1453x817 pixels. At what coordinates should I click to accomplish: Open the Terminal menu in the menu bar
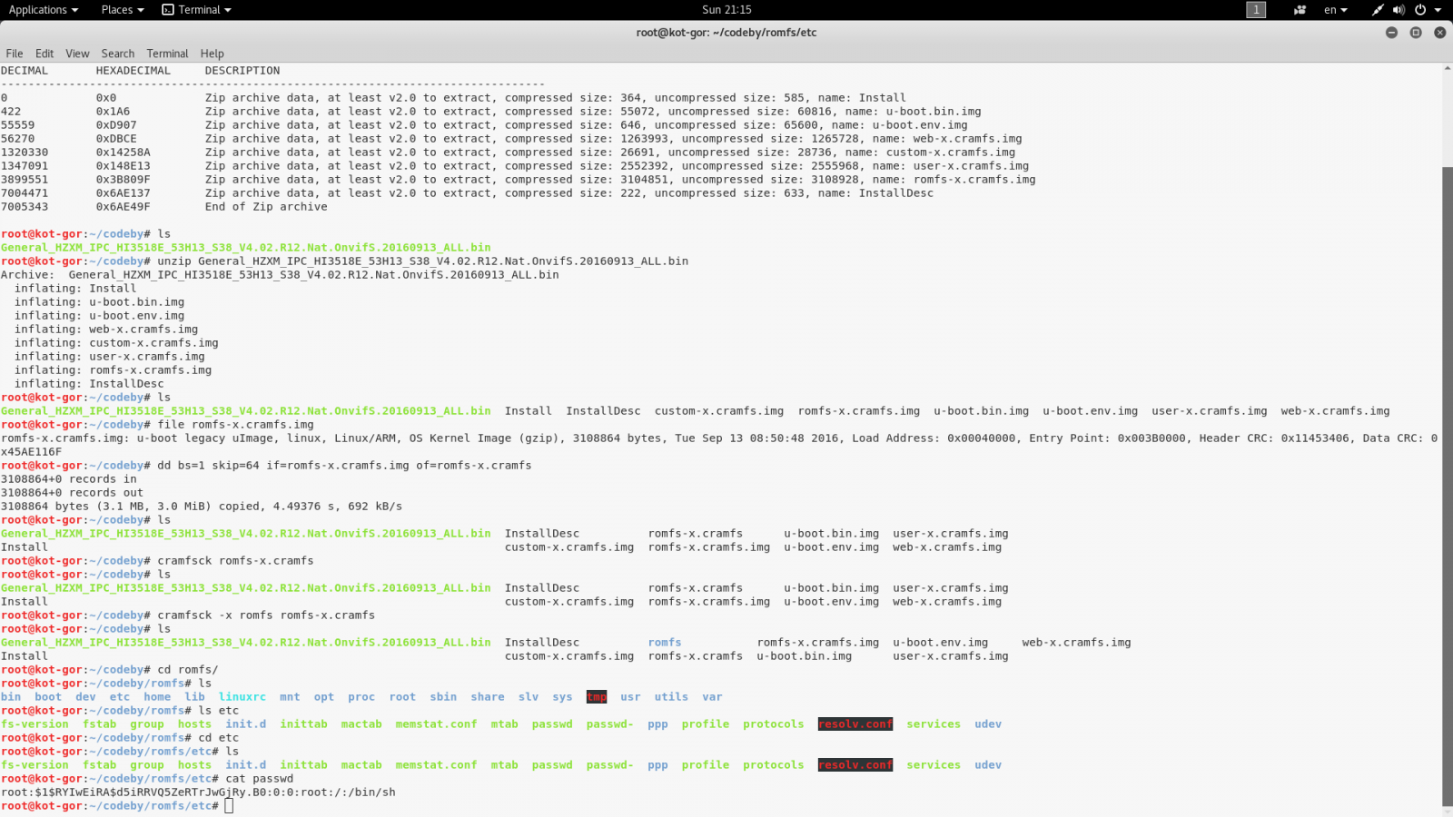click(x=167, y=54)
